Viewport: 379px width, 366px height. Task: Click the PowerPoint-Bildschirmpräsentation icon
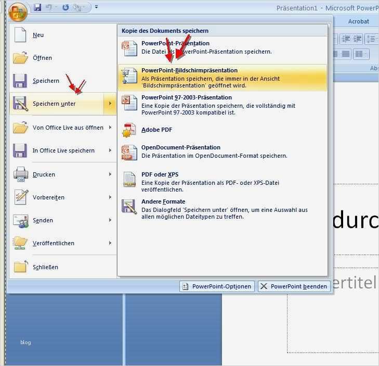pyautogui.click(x=129, y=75)
